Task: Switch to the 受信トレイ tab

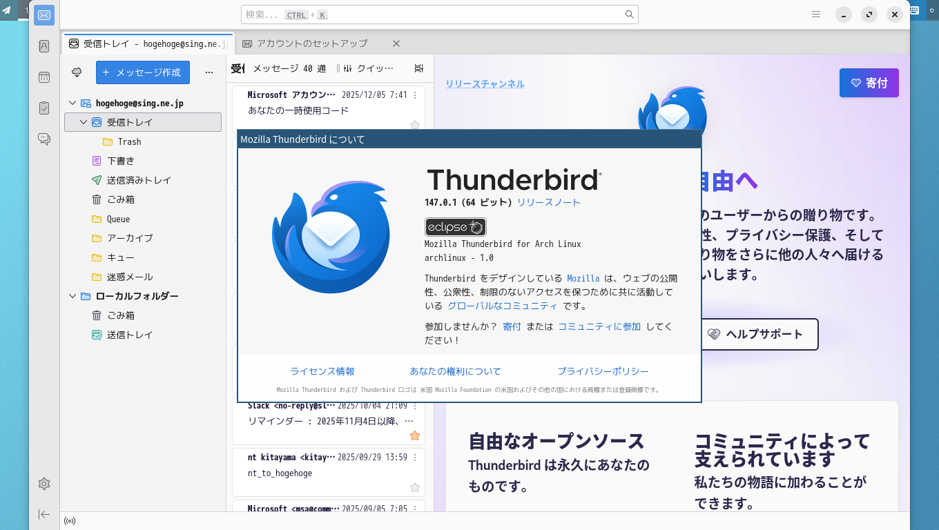Action: point(148,43)
